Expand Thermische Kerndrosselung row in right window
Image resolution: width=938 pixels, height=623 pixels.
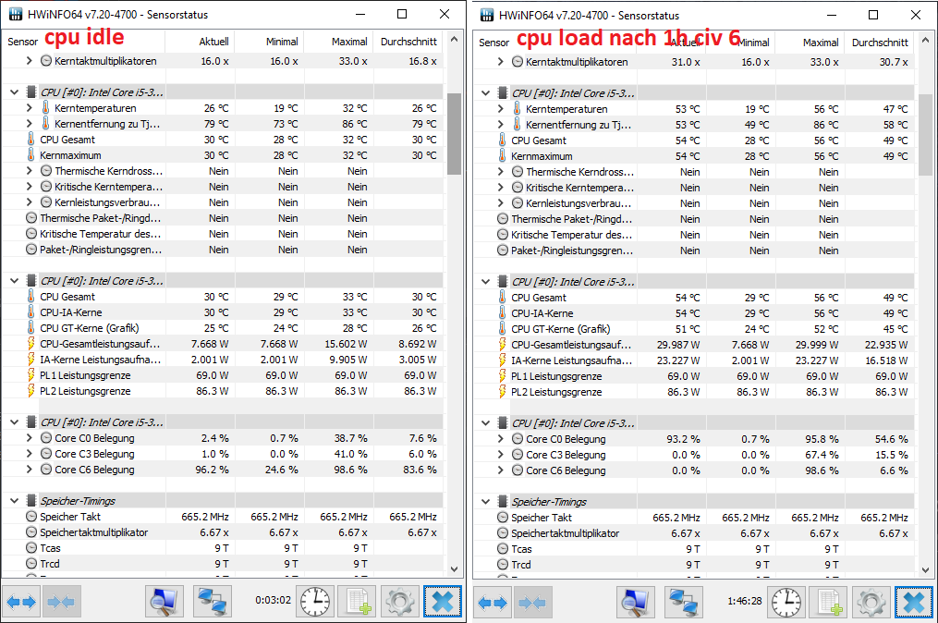click(x=500, y=172)
